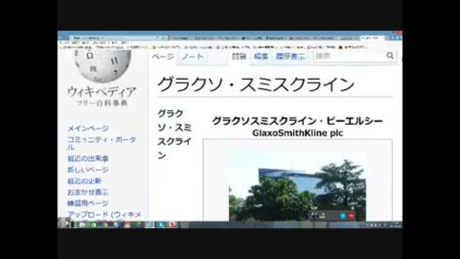The height and width of the screenshot is (259, 460).
Task: Click the taskbar system clock
Action: pos(396,225)
